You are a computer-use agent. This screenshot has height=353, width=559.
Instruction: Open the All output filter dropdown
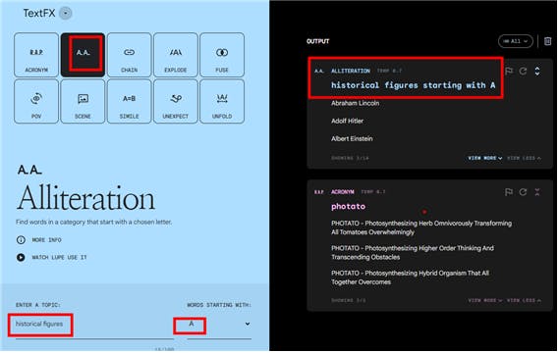tap(516, 41)
